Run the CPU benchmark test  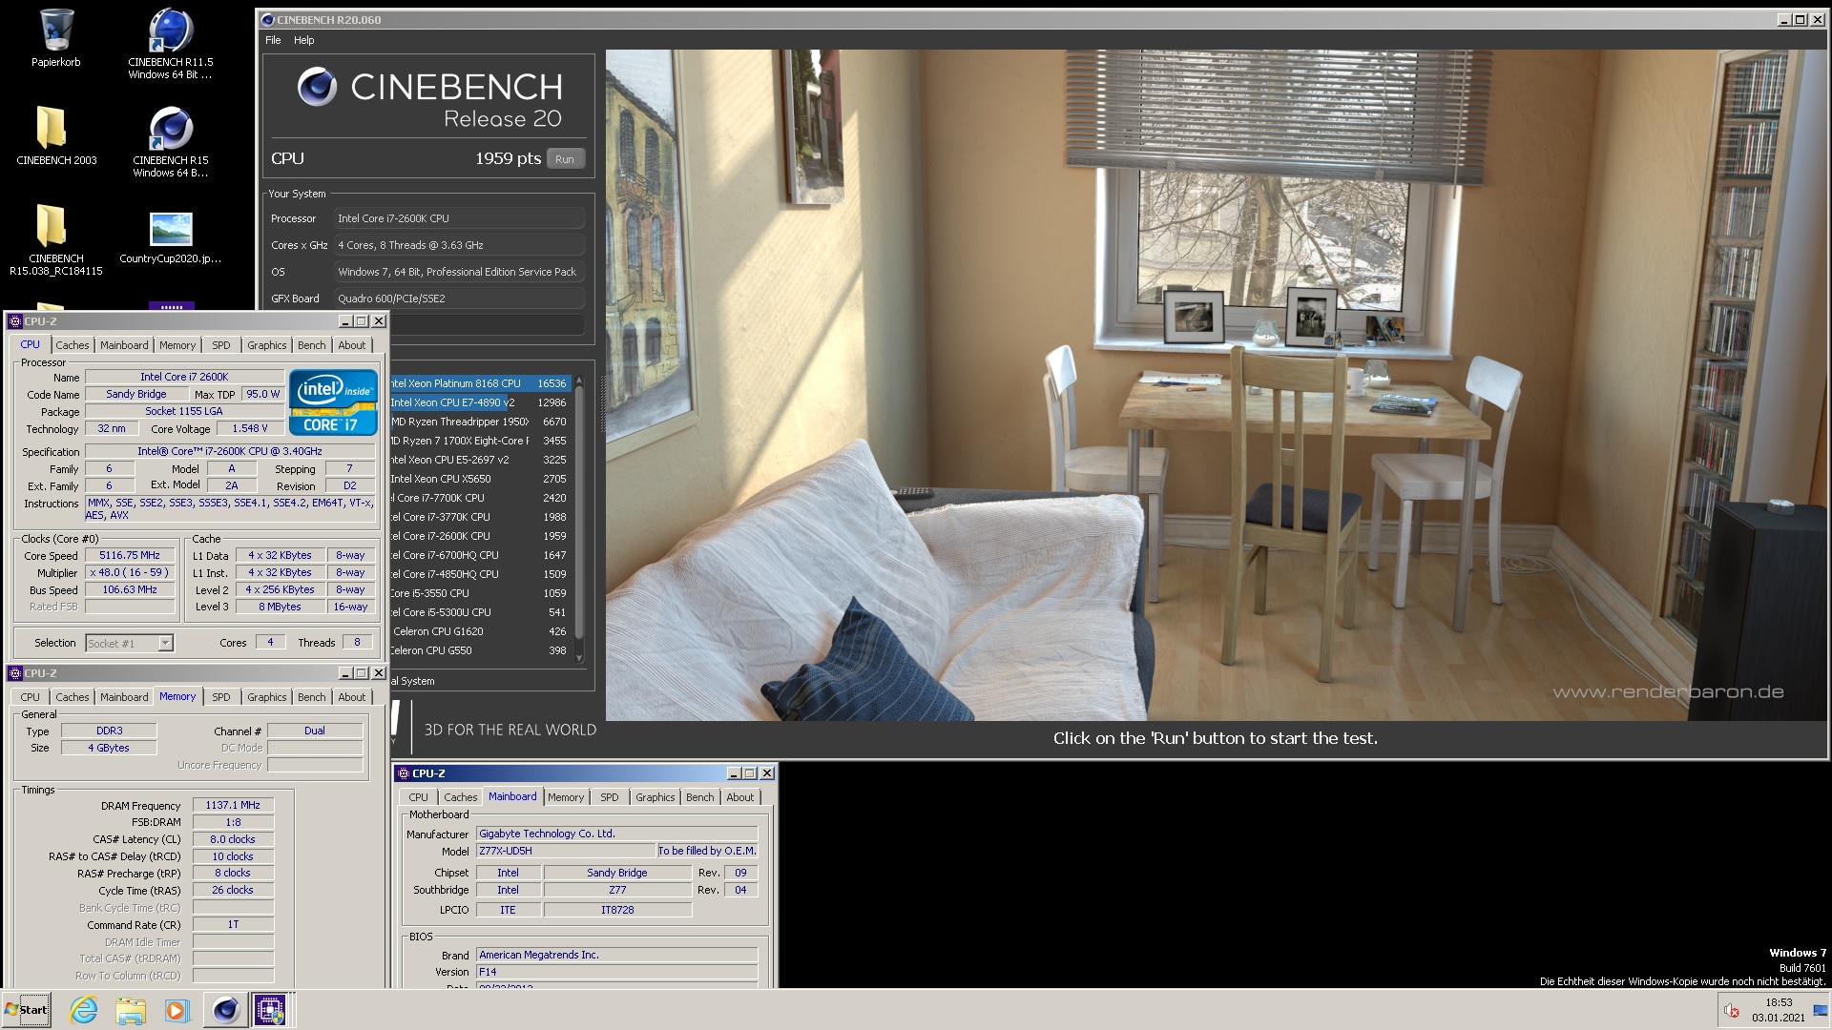tap(565, 159)
